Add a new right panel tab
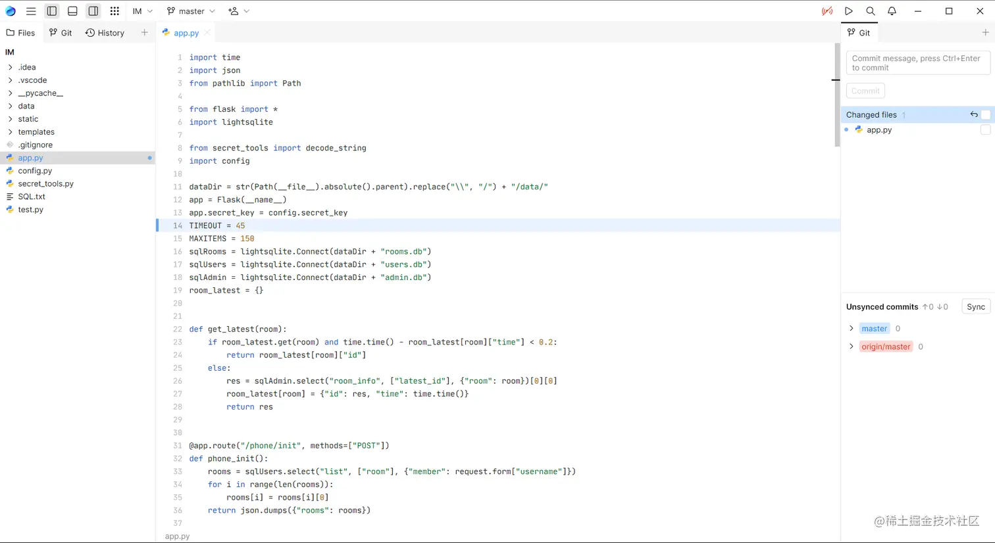 pyautogui.click(x=985, y=32)
